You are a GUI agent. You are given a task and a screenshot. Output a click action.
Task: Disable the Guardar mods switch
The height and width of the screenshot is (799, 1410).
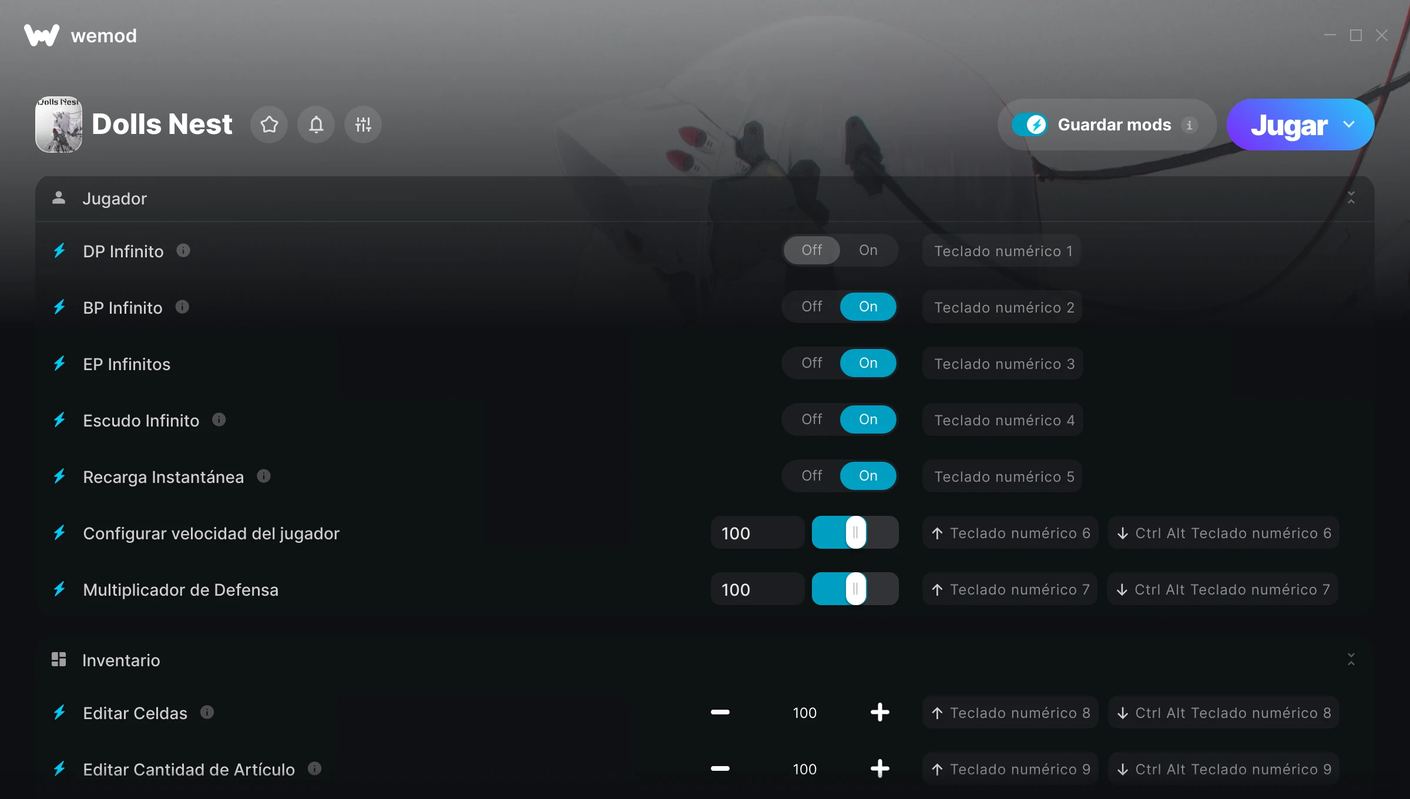tap(1029, 125)
